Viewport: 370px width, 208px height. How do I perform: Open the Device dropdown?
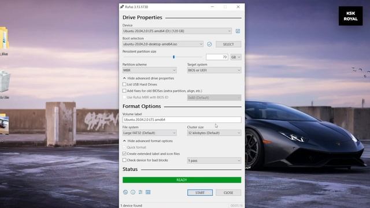(177, 31)
